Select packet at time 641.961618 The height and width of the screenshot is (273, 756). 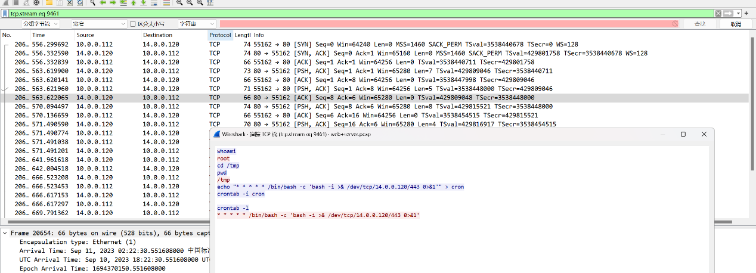pyautogui.click(x=105, y=160)
